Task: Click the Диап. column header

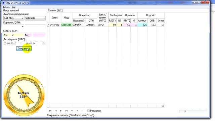Action: point(55,18)
